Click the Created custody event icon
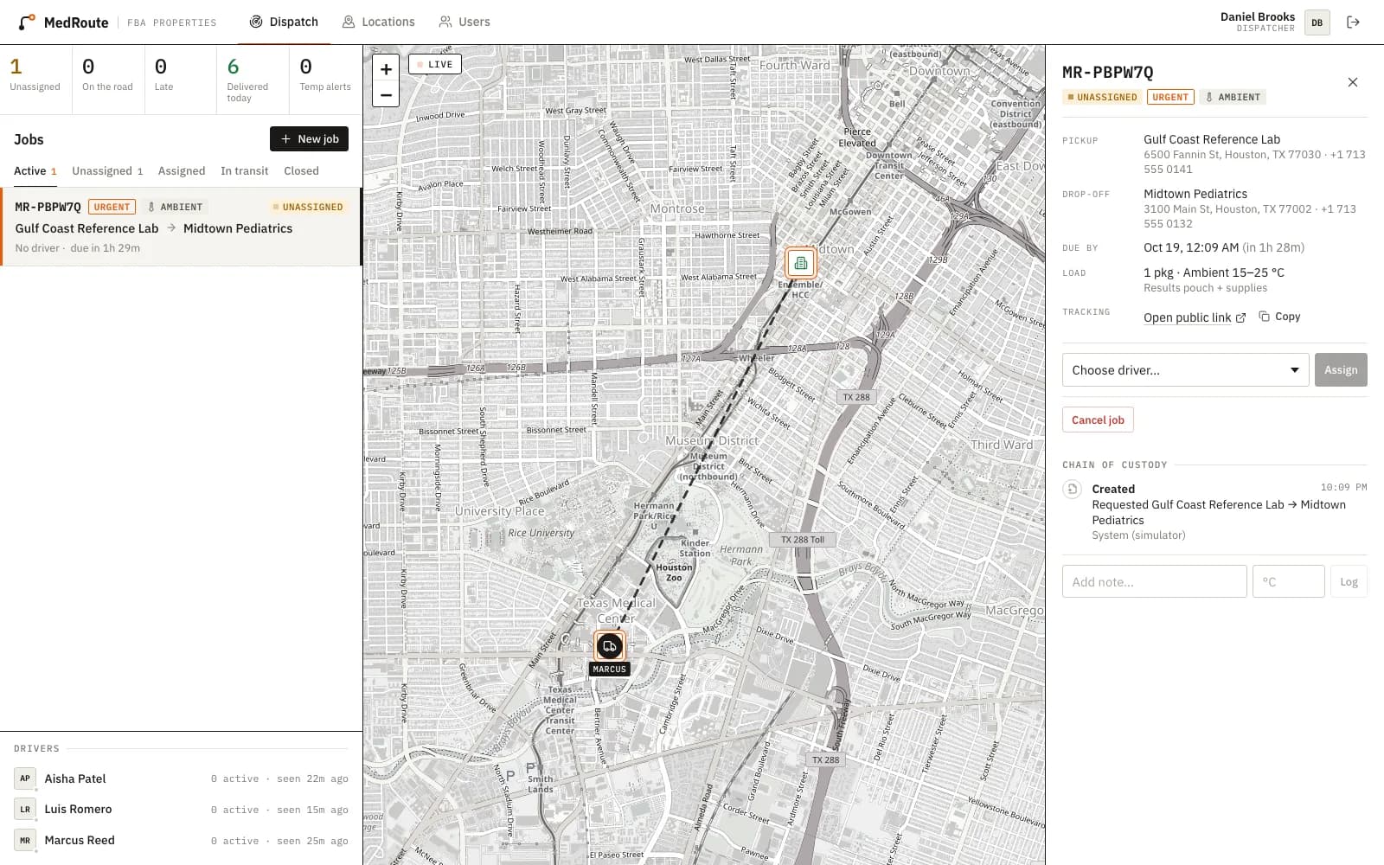The height and width of the screenshot is (865, 1384). (x=1072, y=490)
